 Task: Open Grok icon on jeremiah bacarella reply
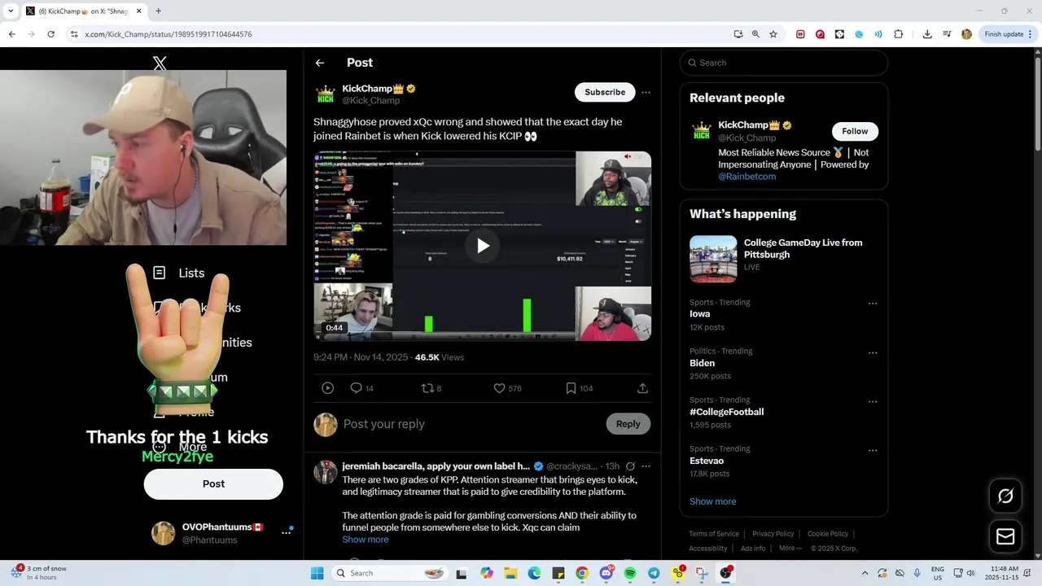630,466
